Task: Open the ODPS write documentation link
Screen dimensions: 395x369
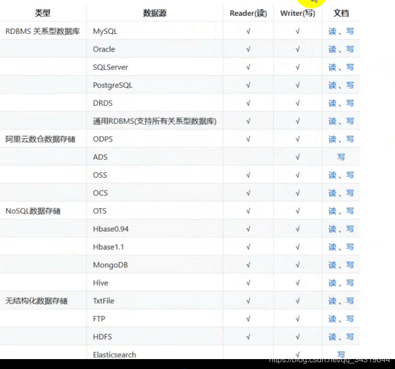Action: tap(350, 139)
